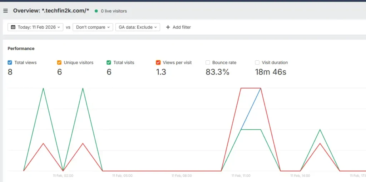The image size is (366, 182).
Task: Click the Bounce rate value 83.3%
Action: (x=218, y=72)
